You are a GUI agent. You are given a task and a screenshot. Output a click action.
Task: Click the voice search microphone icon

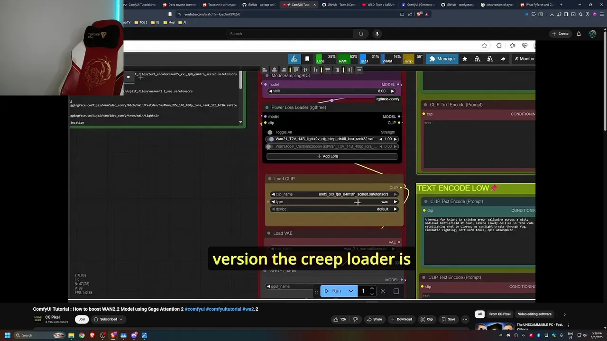tap(377, 34)
